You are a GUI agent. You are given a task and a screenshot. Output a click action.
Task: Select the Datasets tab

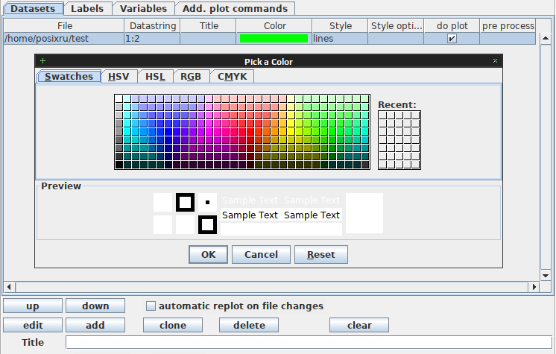33,8
